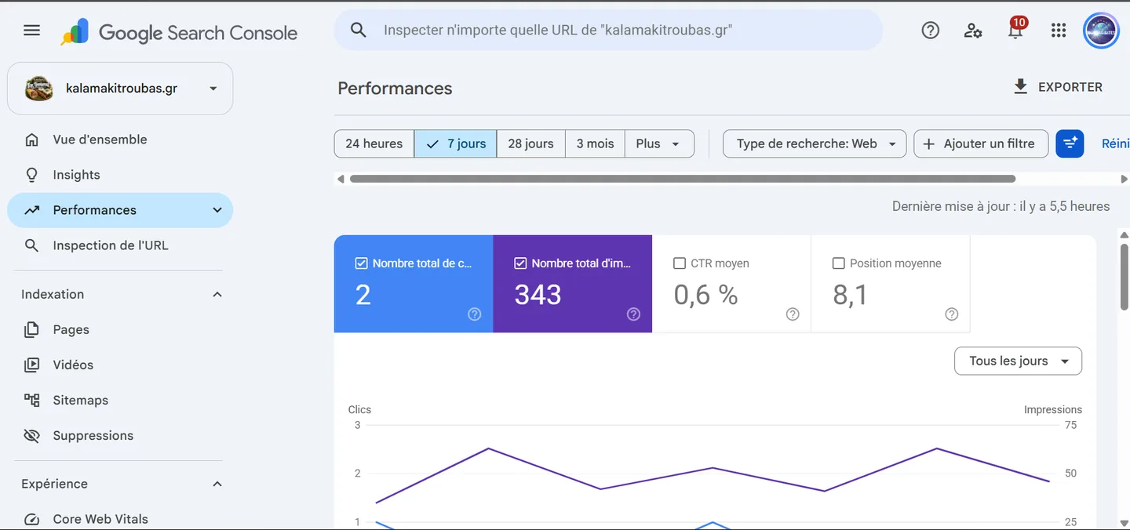Uncheck Nombre total d'impressions checkbox
1130x530 pixels.
click(x=520, y=263)
